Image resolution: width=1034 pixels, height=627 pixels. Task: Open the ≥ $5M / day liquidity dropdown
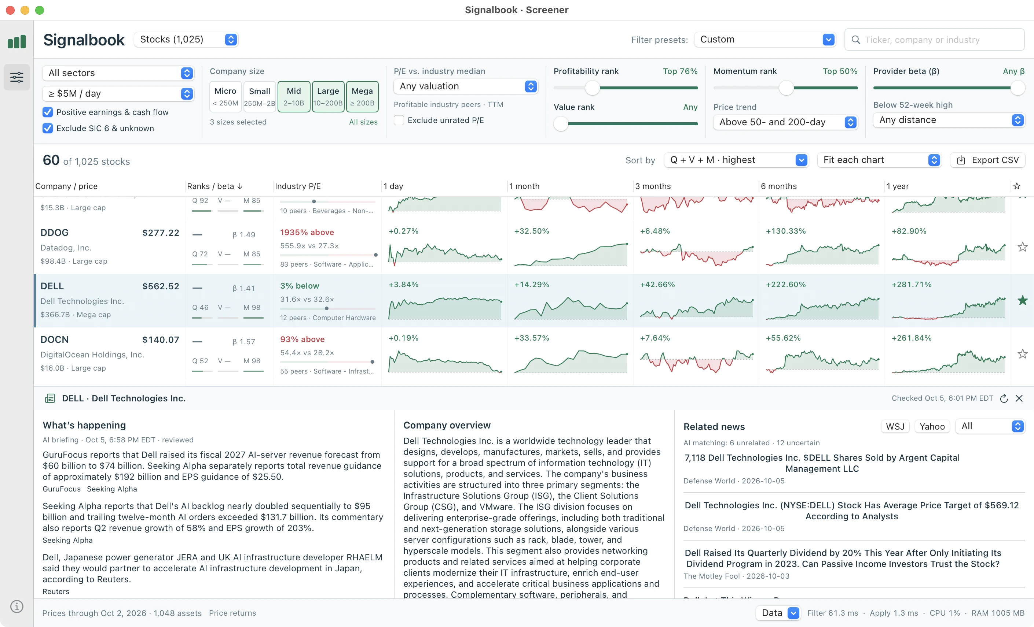pyautogui.click(x=118, y=93)
